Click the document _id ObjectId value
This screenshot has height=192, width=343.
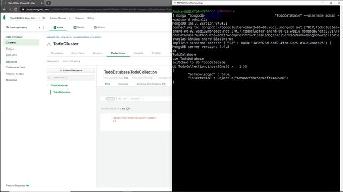click(136, 118)
